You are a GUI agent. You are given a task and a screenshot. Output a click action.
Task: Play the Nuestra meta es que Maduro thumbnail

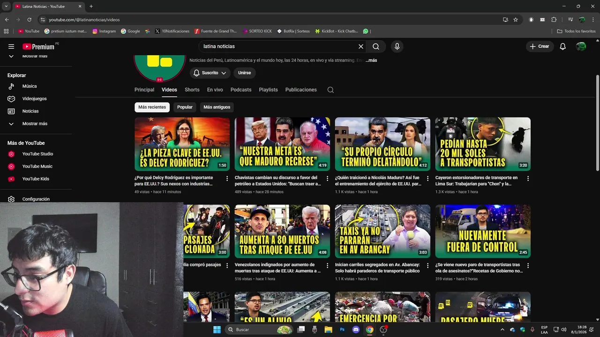282,144
